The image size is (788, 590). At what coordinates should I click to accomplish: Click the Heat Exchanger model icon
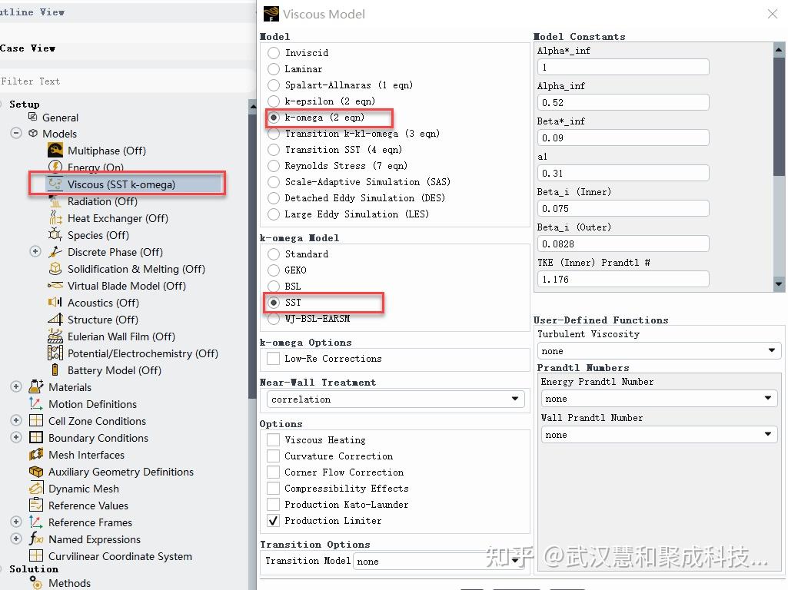[x=55, y=218]
